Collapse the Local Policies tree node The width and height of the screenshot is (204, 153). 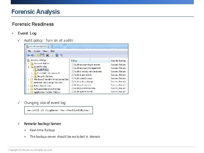point(29,67)
